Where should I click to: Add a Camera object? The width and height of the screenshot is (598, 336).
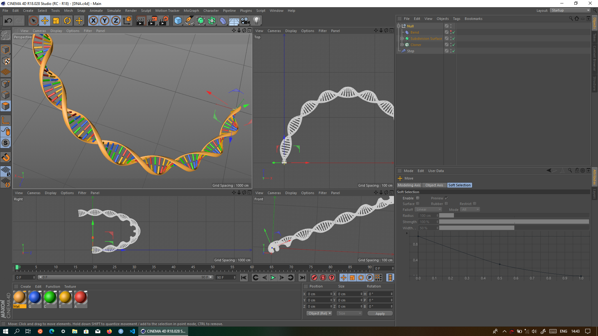[245, 21]
